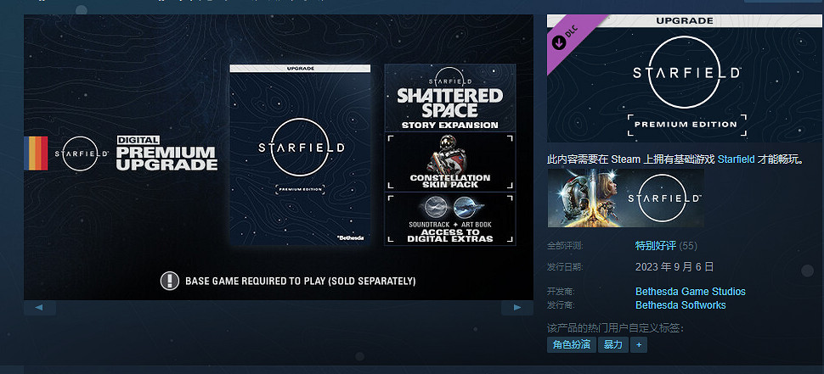The width and height of the screenshot is (824, 374).
Task: Visit the Bethesda Game Studios developer page
Action: click(x=690, y=292)
